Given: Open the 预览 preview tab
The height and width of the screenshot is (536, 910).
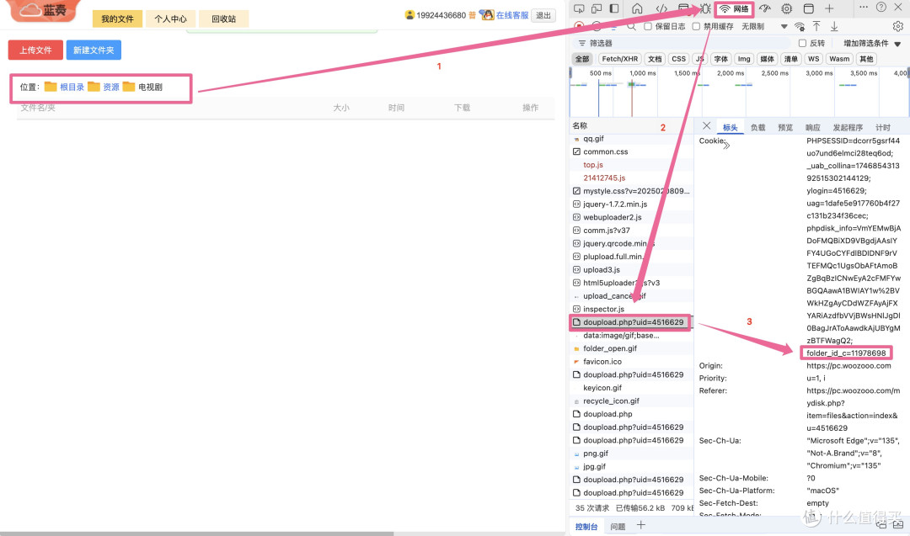Looking at the screenshot, I should pyautogui.click(x=785, y=128).
